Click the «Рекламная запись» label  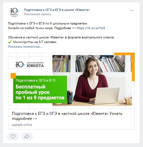(37, 14)
